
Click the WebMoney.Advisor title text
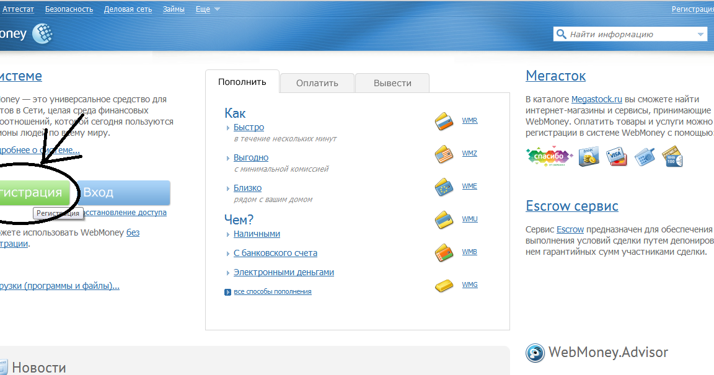(x=608, y=352)
